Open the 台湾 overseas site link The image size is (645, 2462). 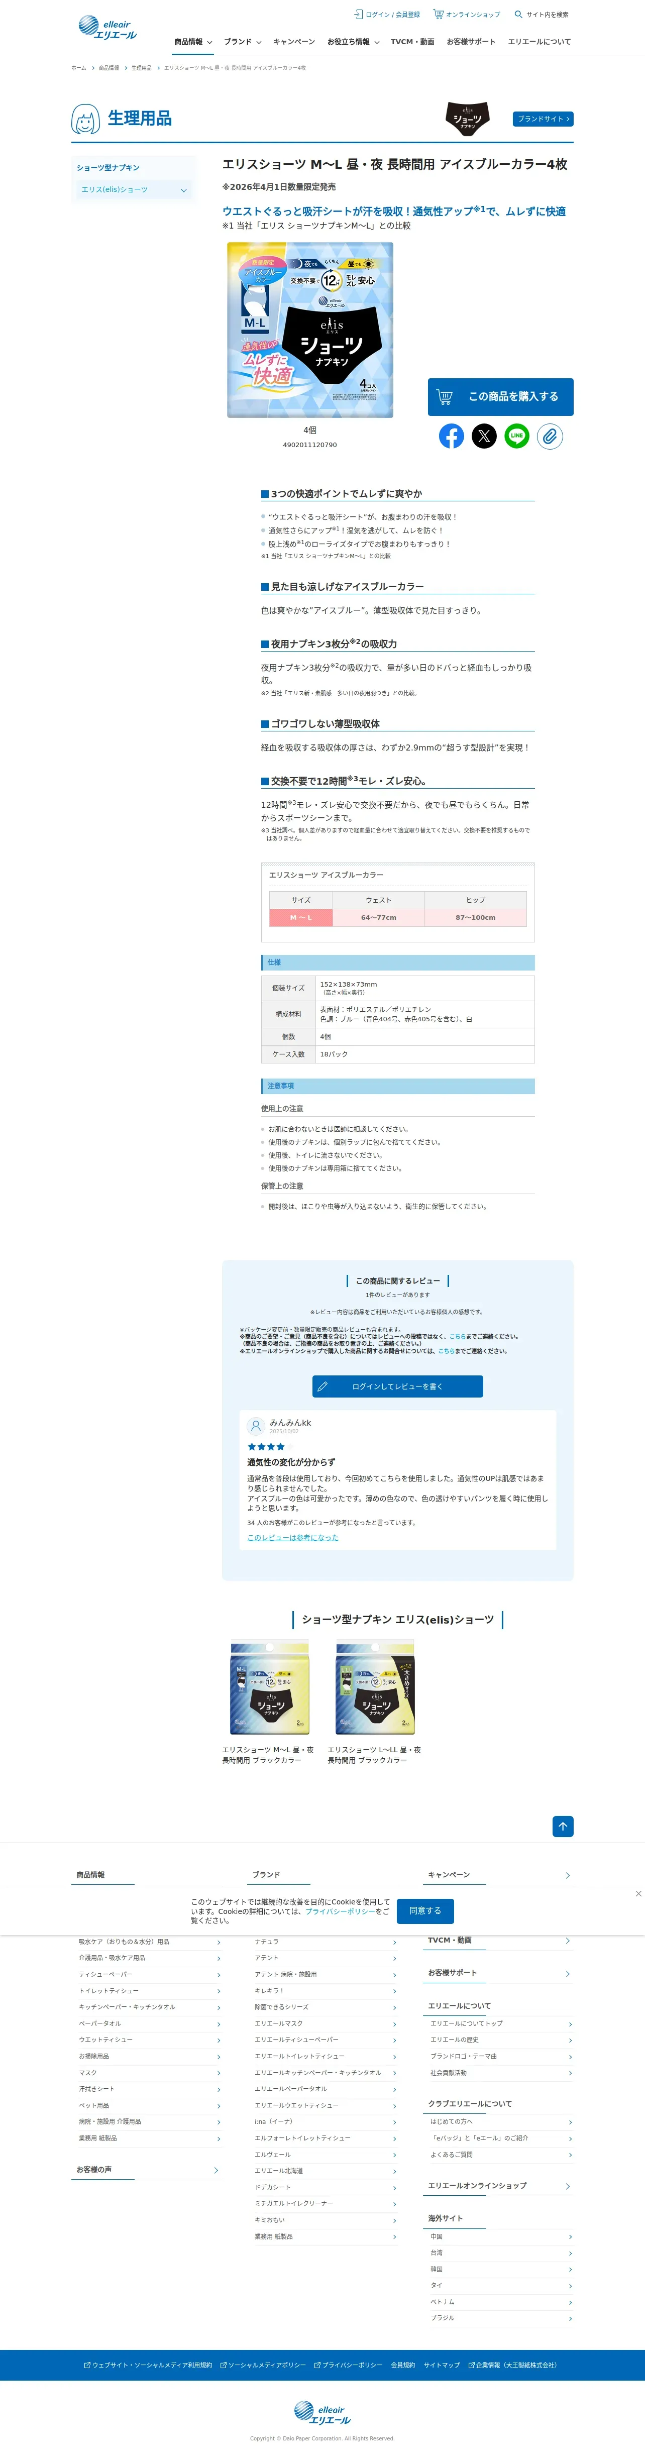tap(437, 2253)
